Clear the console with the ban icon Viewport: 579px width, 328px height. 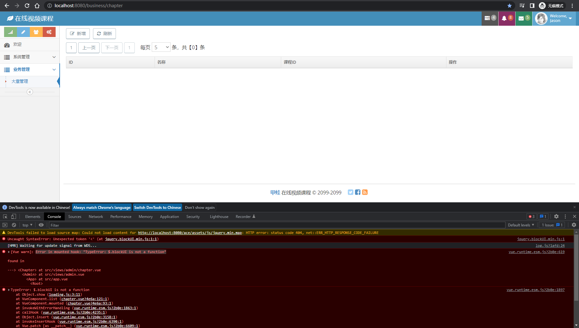14,225
